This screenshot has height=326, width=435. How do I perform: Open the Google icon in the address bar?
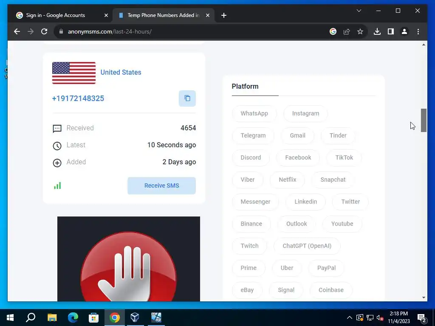click(333, 31)
